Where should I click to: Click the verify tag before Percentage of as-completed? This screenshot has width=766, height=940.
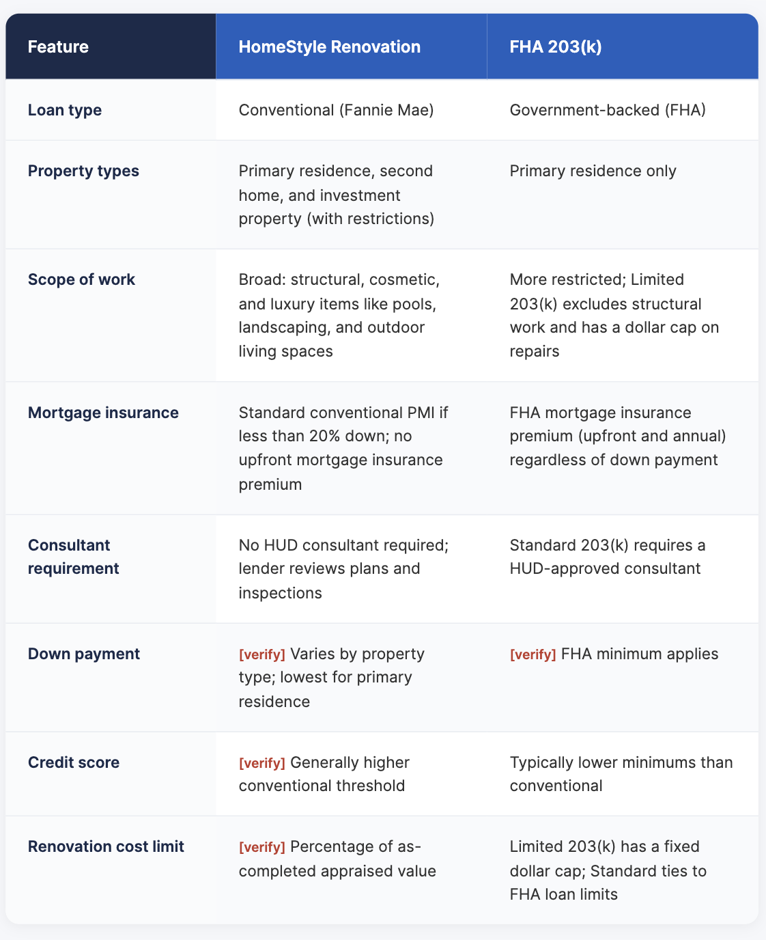[262, 847]
